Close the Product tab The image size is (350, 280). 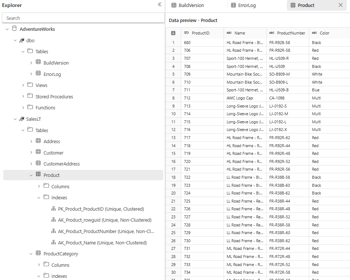340,5
